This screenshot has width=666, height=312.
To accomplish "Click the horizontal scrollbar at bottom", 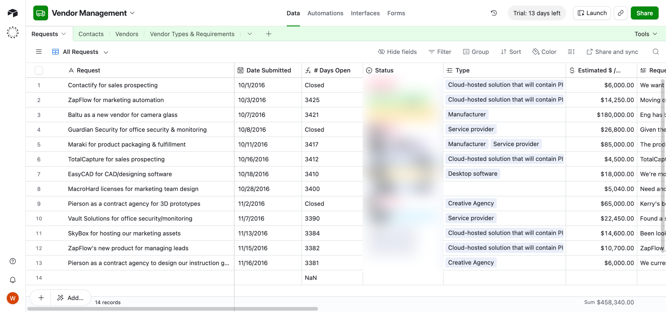I will [x=172, y=309].
